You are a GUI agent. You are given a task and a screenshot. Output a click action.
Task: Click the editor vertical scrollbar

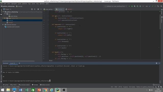coord(160,22)
